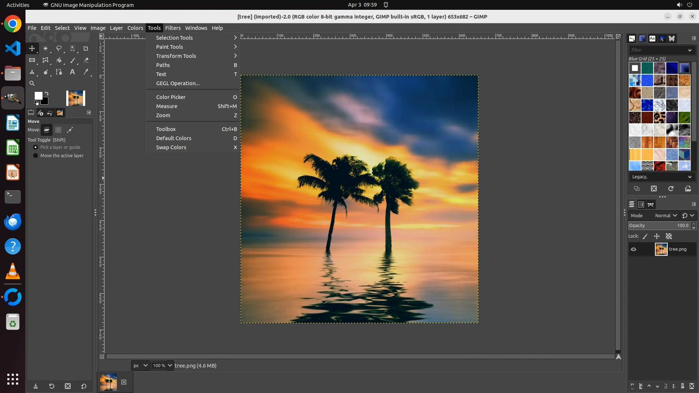Open the layer Mode Normal dropdown

666,216
